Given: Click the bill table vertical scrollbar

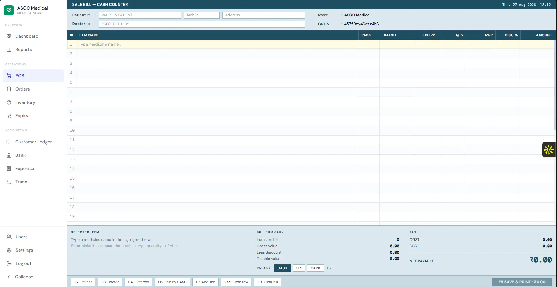Looking at the screenshot, I should tap(556, 86).
